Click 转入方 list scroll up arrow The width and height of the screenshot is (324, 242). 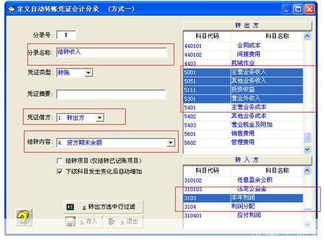(x=307, y=171)
